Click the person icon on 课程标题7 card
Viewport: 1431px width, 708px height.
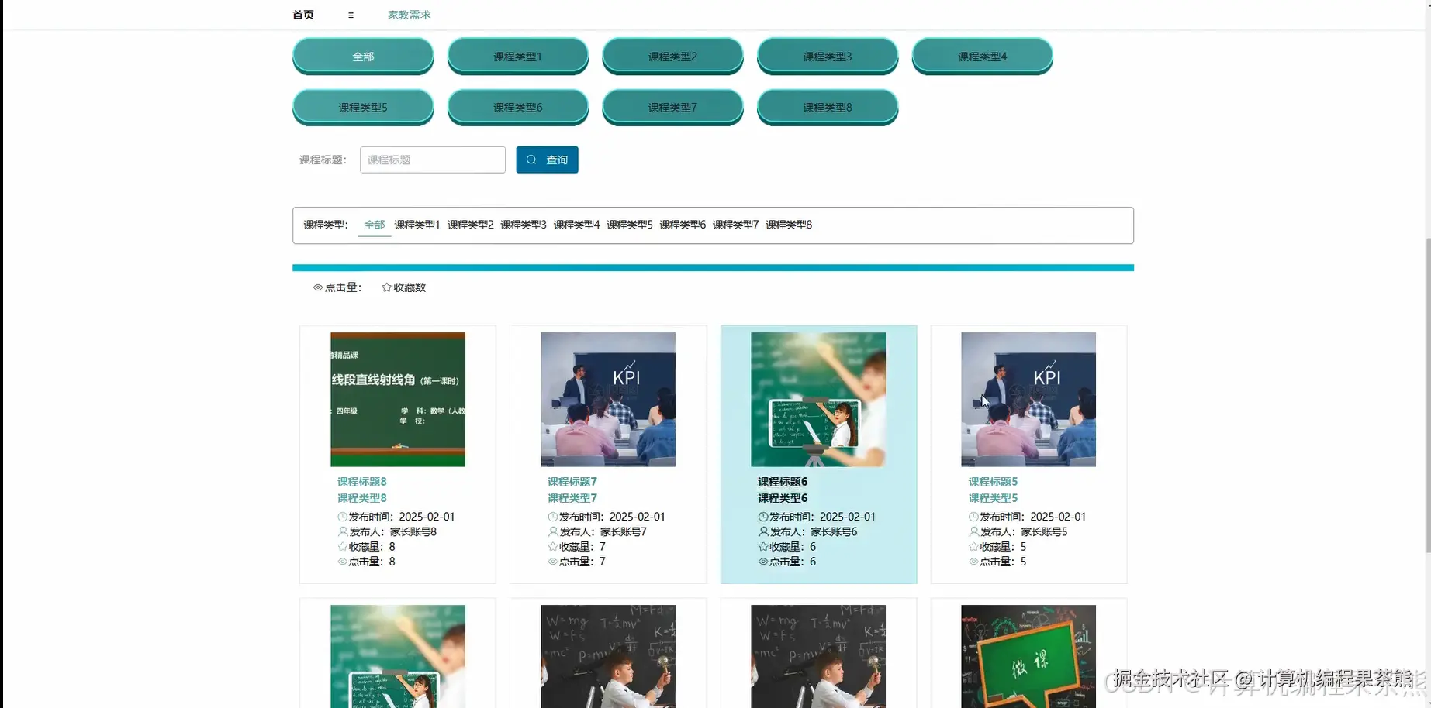[551, 531]
